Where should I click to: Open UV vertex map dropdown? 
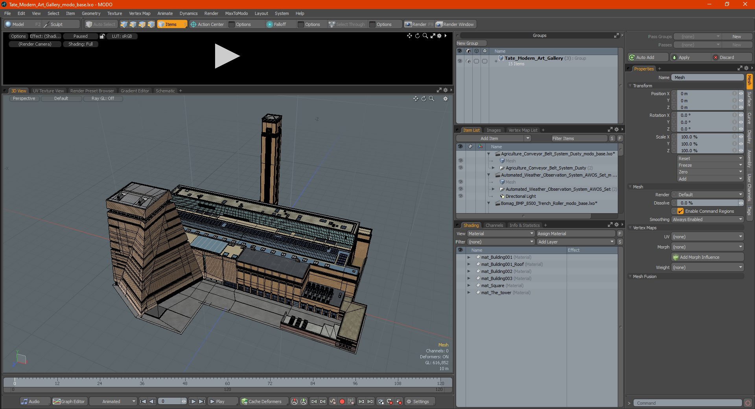point(707,237)
